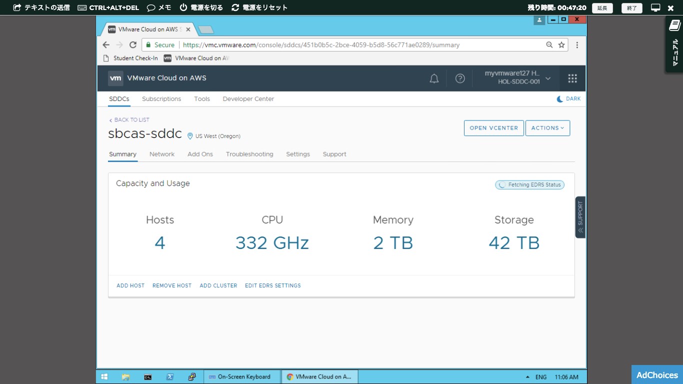
Task: Click the zoom magnifier in address bar
Action: [x=549, y=45]
